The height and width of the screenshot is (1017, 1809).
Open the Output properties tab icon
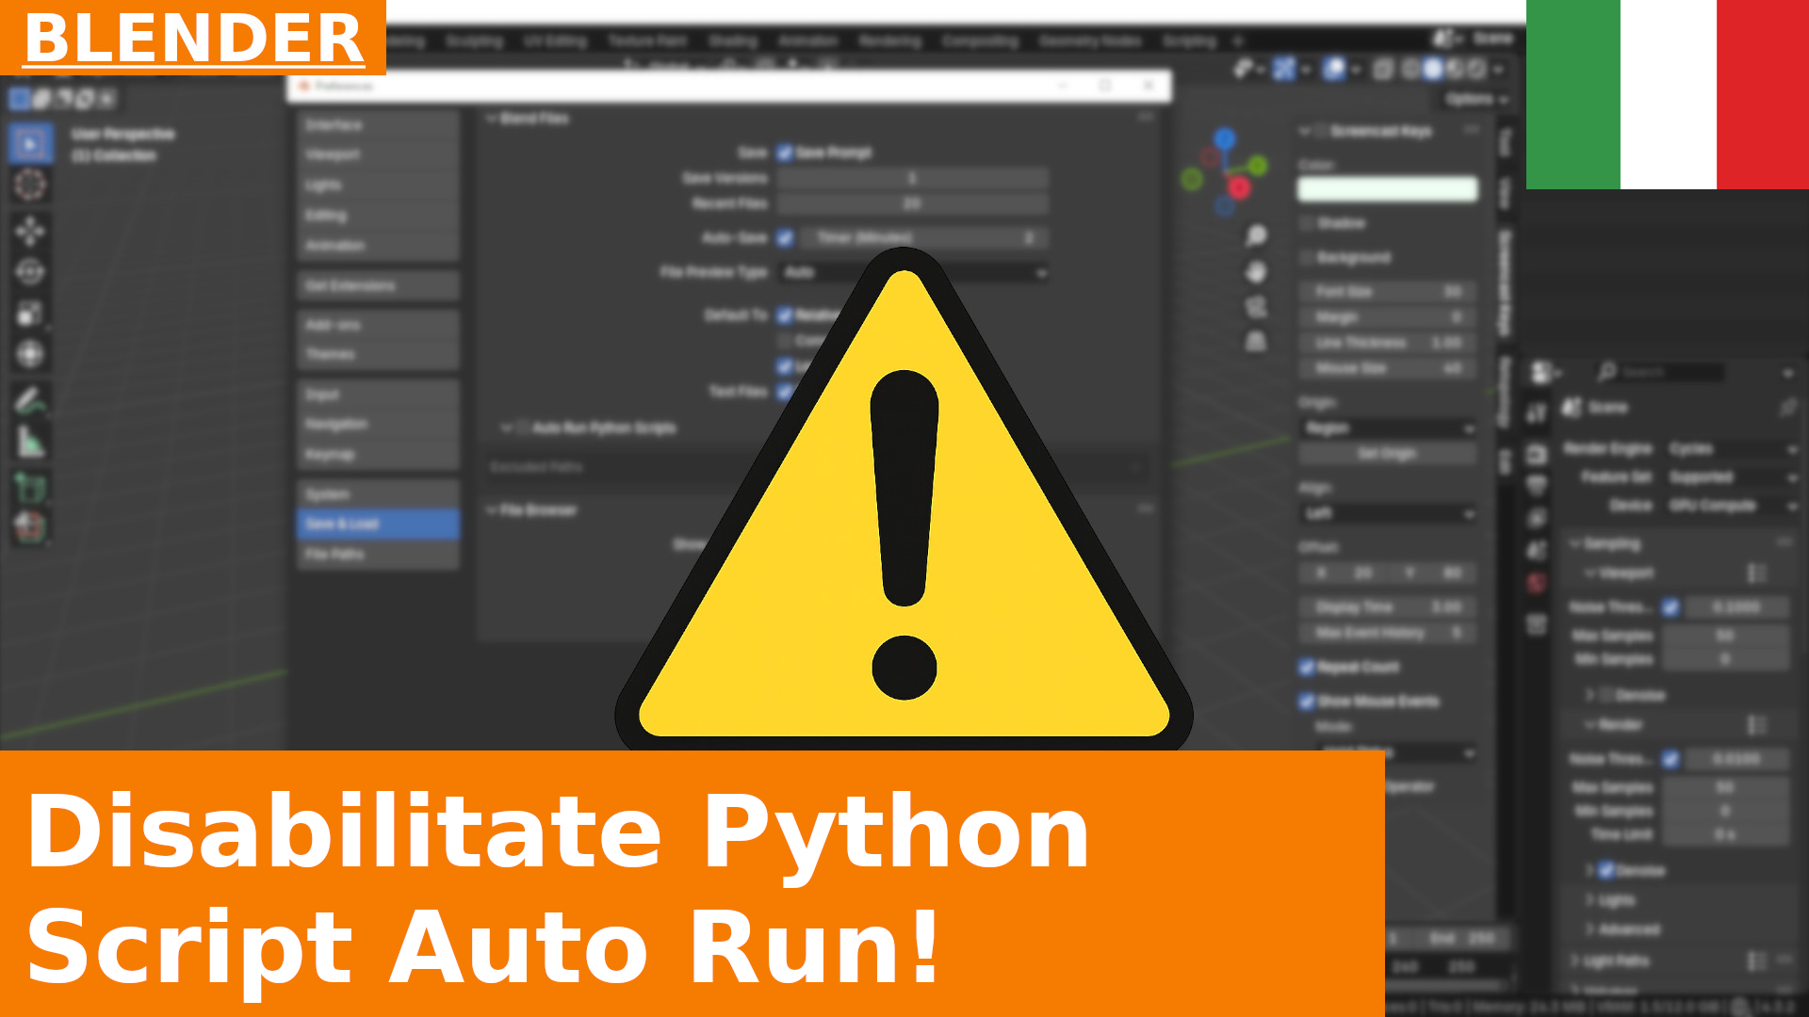[1537, 486]
